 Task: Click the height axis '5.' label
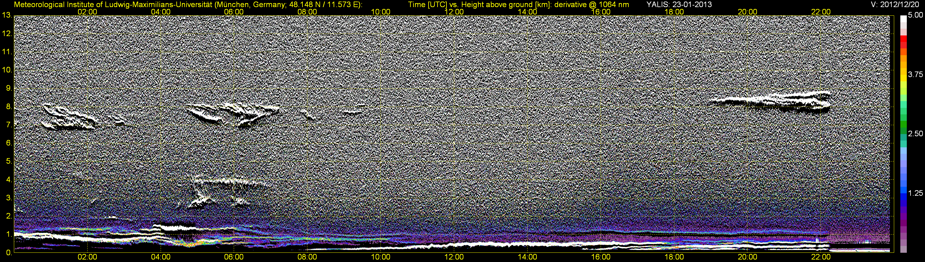click(x=9, y=162)
